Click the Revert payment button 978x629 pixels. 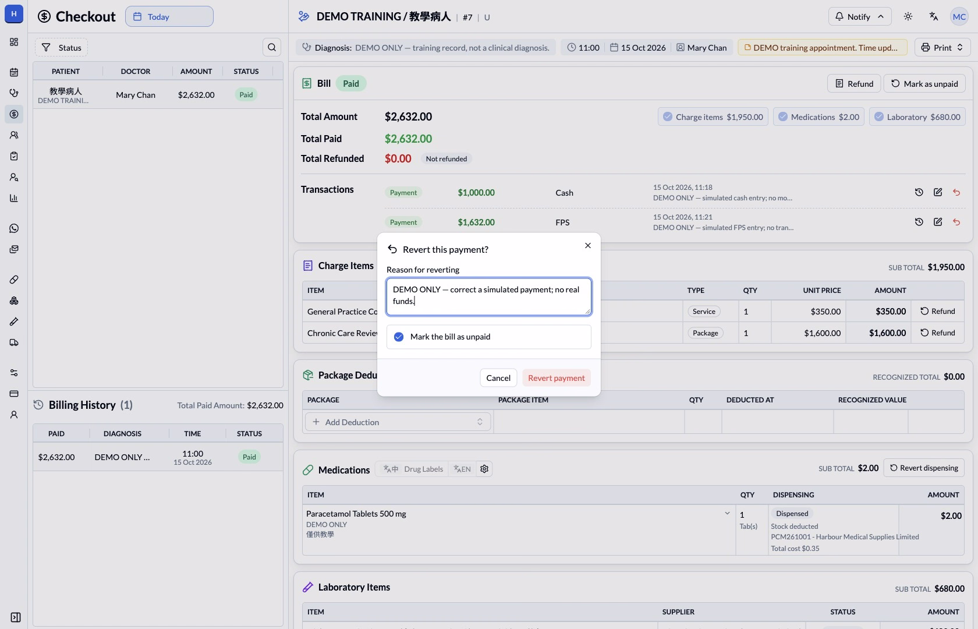556,378
